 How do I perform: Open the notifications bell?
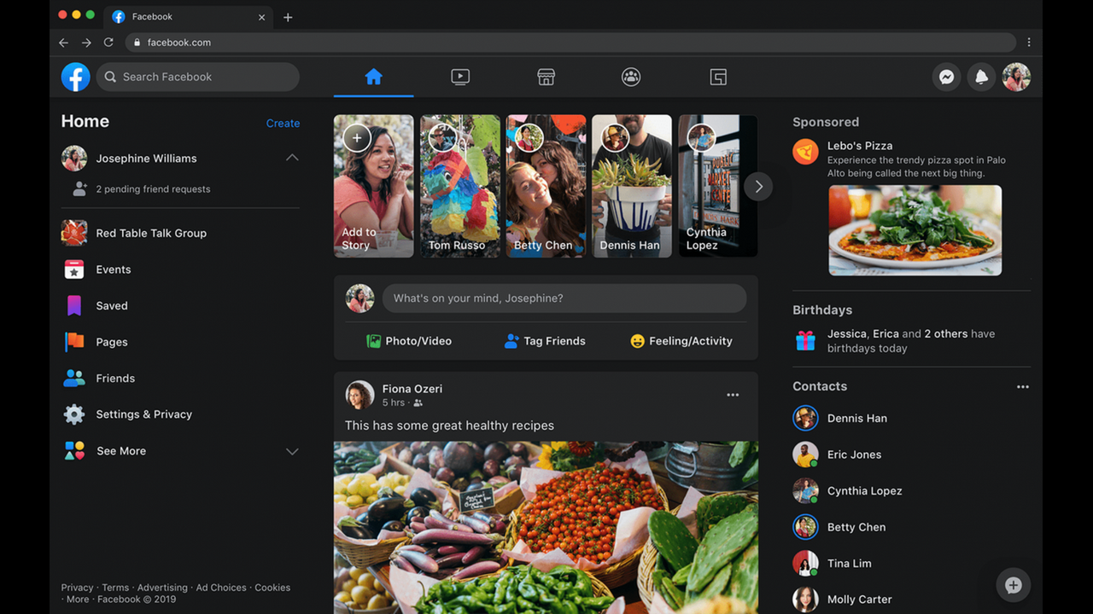(x=981, y=77)
